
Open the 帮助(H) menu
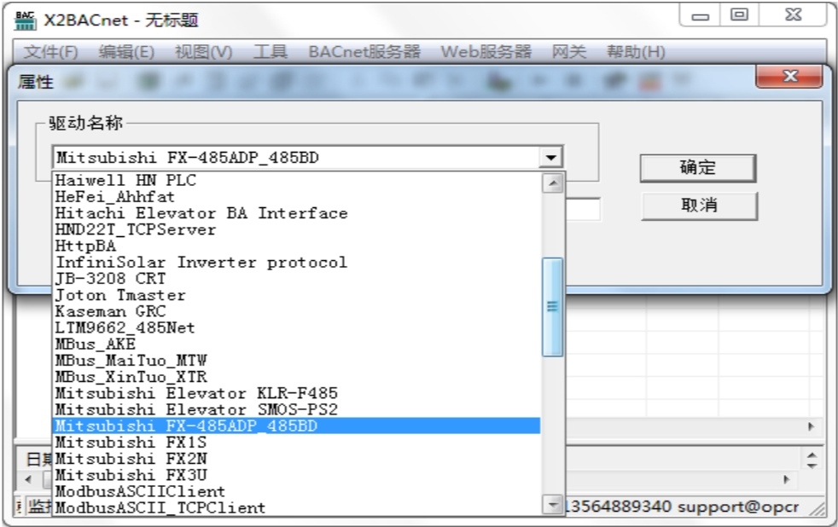636,52
